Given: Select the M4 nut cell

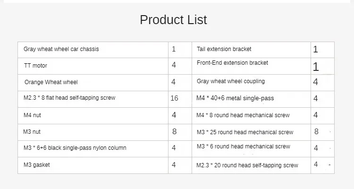Looking at the screenshot, I should click(x=33, y=115).
